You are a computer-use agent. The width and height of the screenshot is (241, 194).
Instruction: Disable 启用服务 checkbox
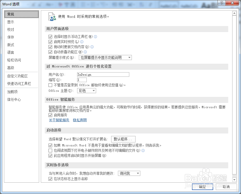tap(50, 115)
